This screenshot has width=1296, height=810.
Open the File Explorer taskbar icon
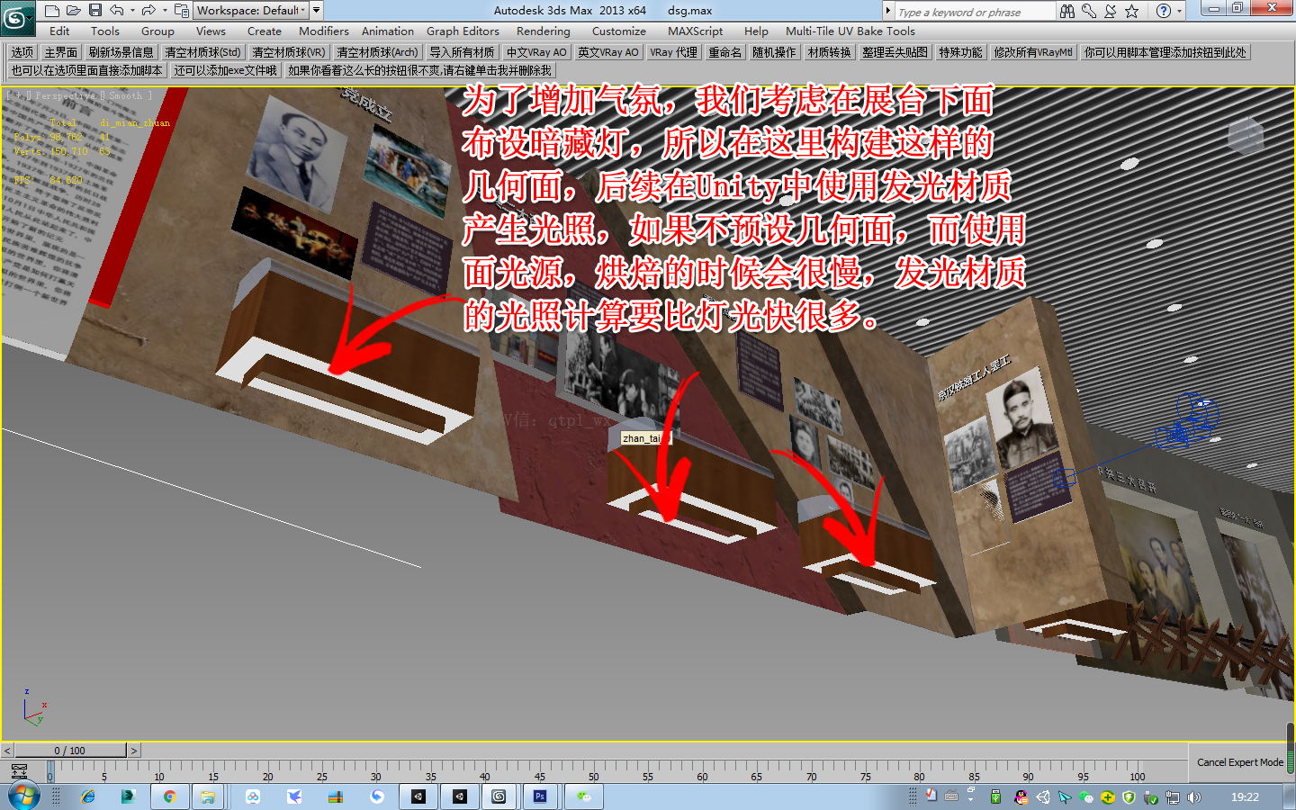[x=208, y=796]
